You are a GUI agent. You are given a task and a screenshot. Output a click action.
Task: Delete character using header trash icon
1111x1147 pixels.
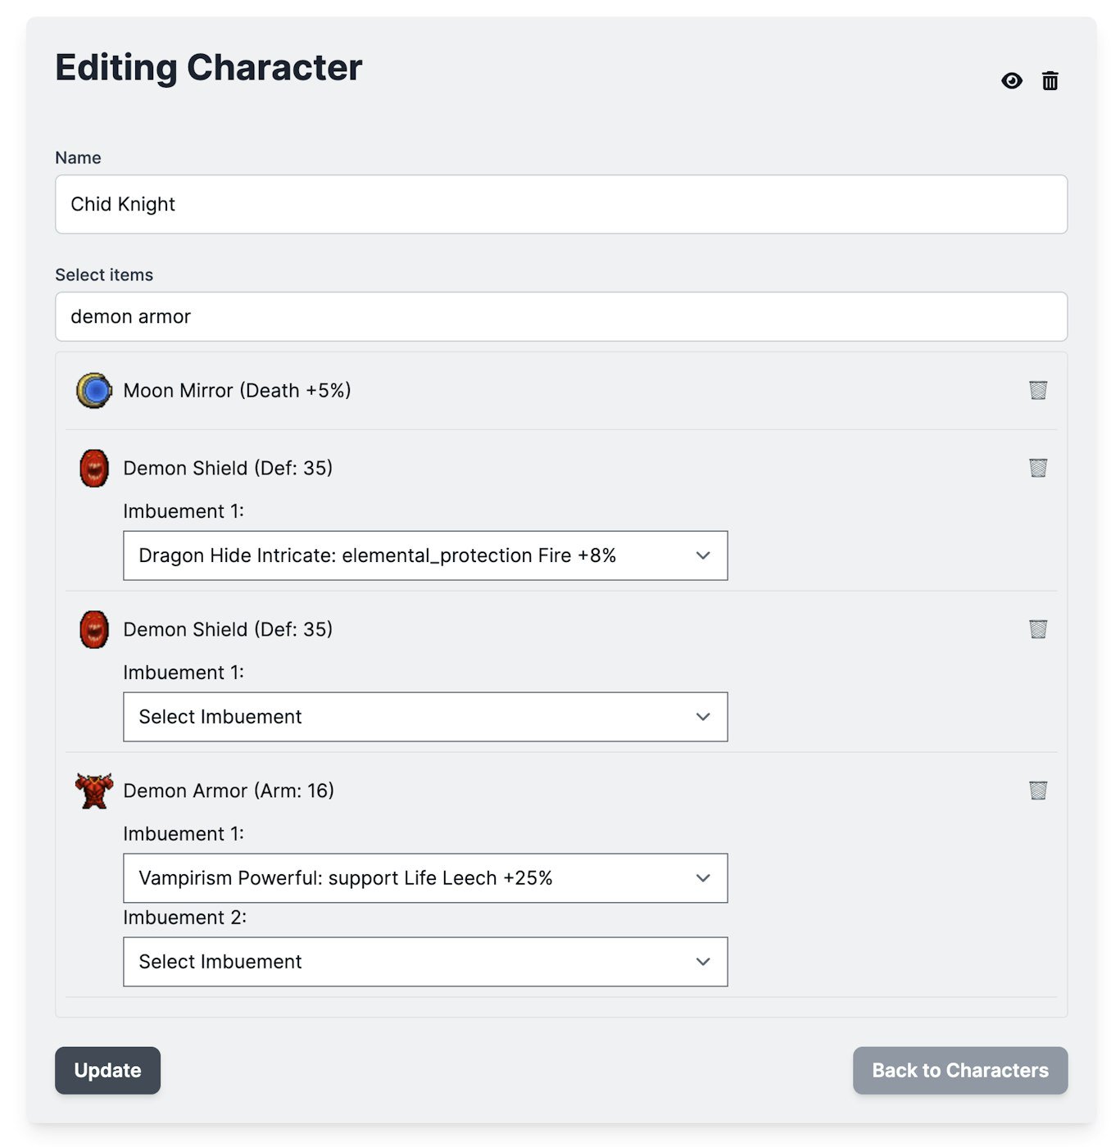(1050, 80)
